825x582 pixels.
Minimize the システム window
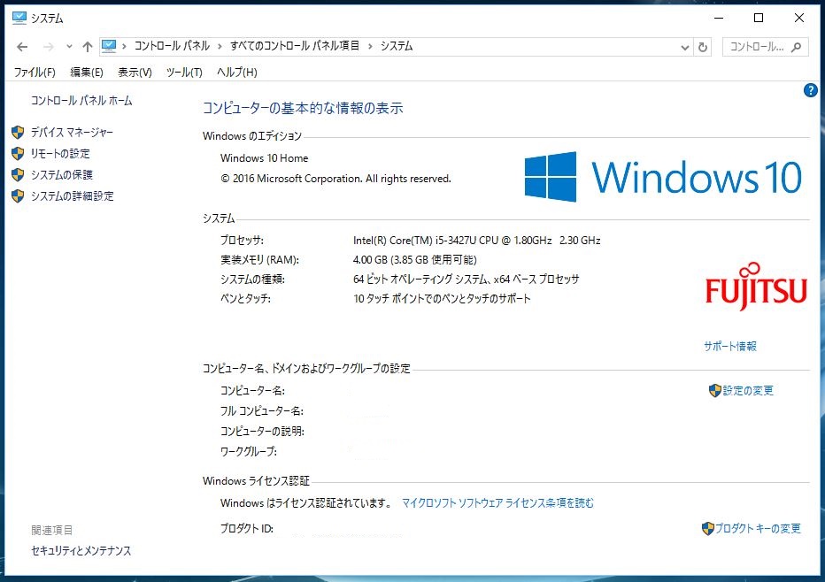tap(719, 19)
